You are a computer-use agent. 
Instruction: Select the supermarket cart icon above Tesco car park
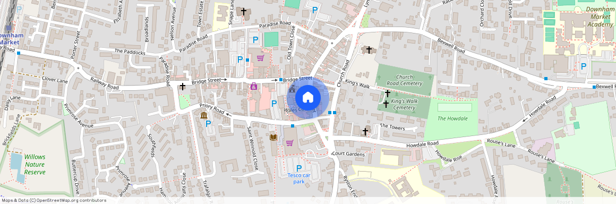[289, 143]
